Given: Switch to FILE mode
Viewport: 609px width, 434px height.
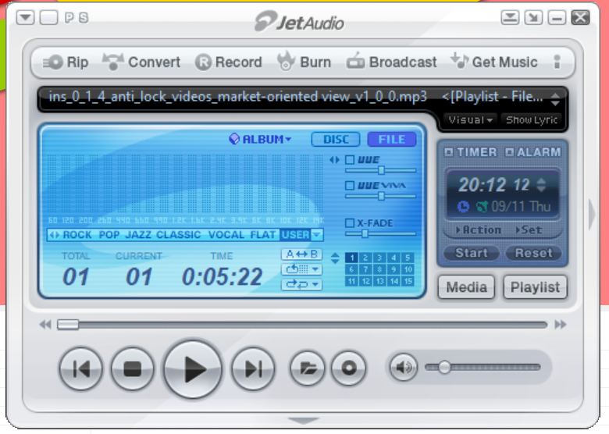Looking at the screenshot, I should click(x=391, y=140).
